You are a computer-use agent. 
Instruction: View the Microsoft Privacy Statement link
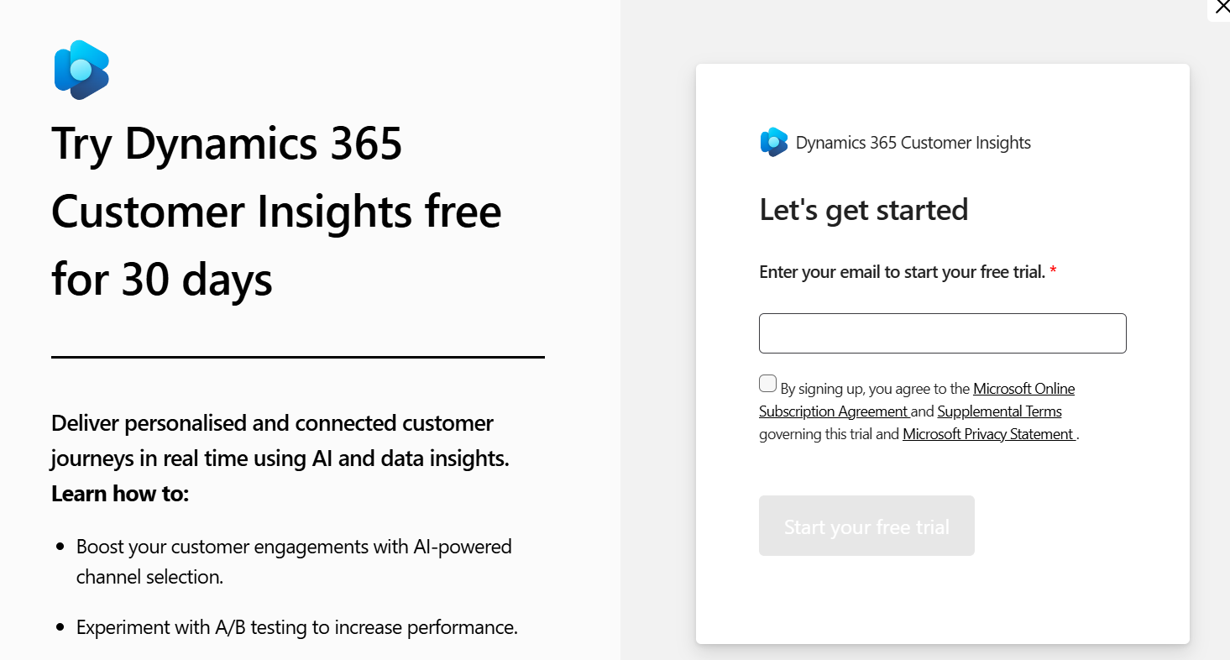(x=989, y=434)
